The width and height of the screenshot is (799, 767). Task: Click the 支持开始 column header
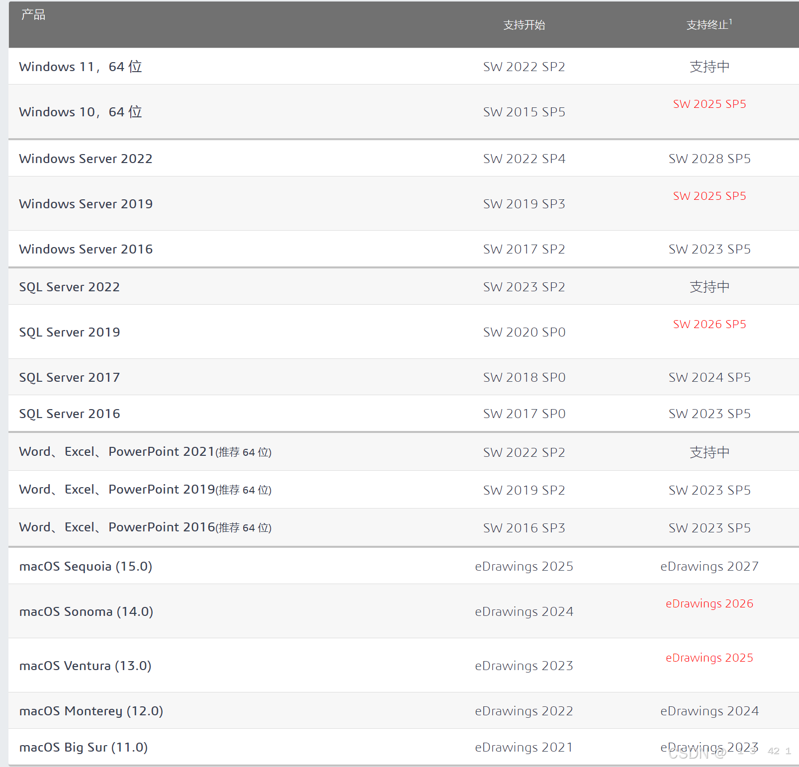point(524,25)
